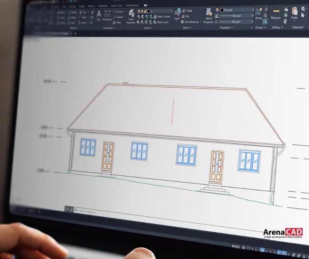
Task: Toggle object snap tracking in status bar
Action: point(279,253)
